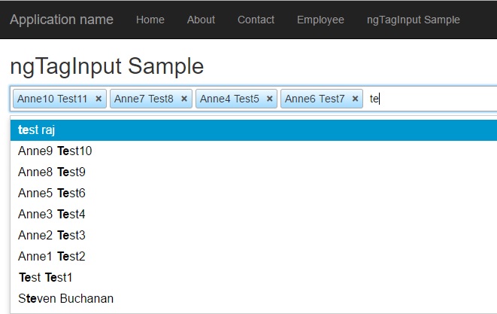
Task: Select Anne1 Test2 suggestion
Action: (x=52, y=257)
